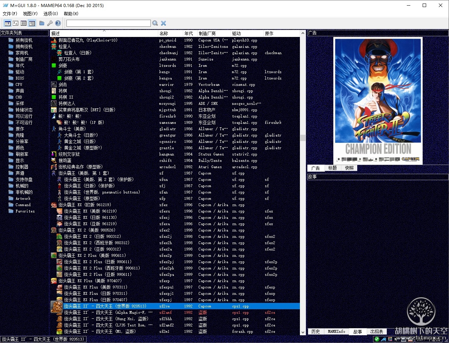Select the 出招表 tab

(x=377, y=331)
